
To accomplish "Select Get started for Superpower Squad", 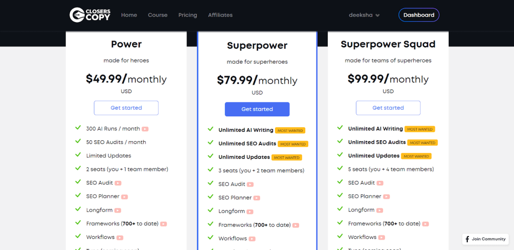I will 388,108.
